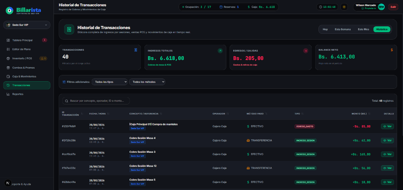Go to Editor de Plano

pyautogui.click(x=27, y=49)
